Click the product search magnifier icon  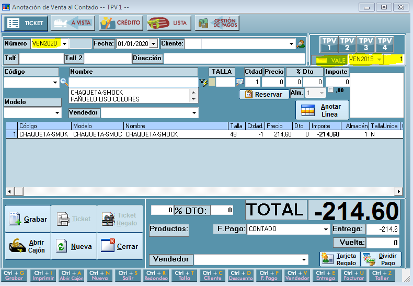pos(64,82)
